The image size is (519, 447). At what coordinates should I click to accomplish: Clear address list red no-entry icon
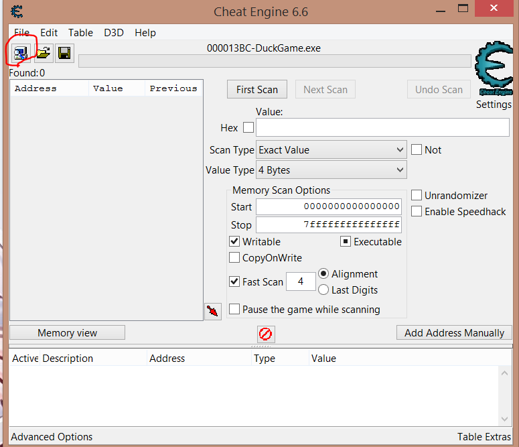point(265,334)
